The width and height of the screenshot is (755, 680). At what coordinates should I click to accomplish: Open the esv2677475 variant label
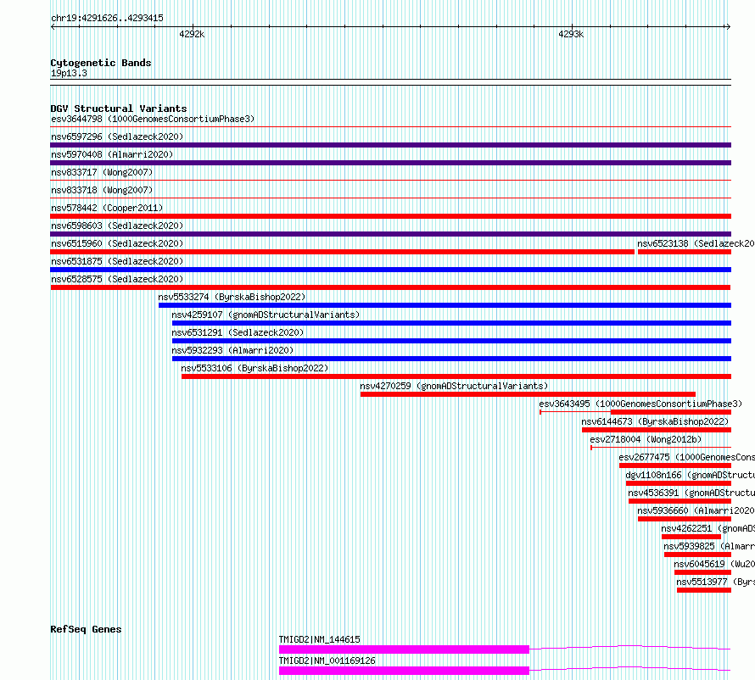686,457
